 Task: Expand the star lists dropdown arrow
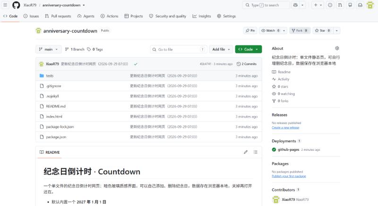(x=336, y=31)
